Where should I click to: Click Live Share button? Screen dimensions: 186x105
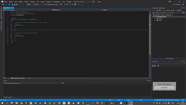(x=177, y=5)
